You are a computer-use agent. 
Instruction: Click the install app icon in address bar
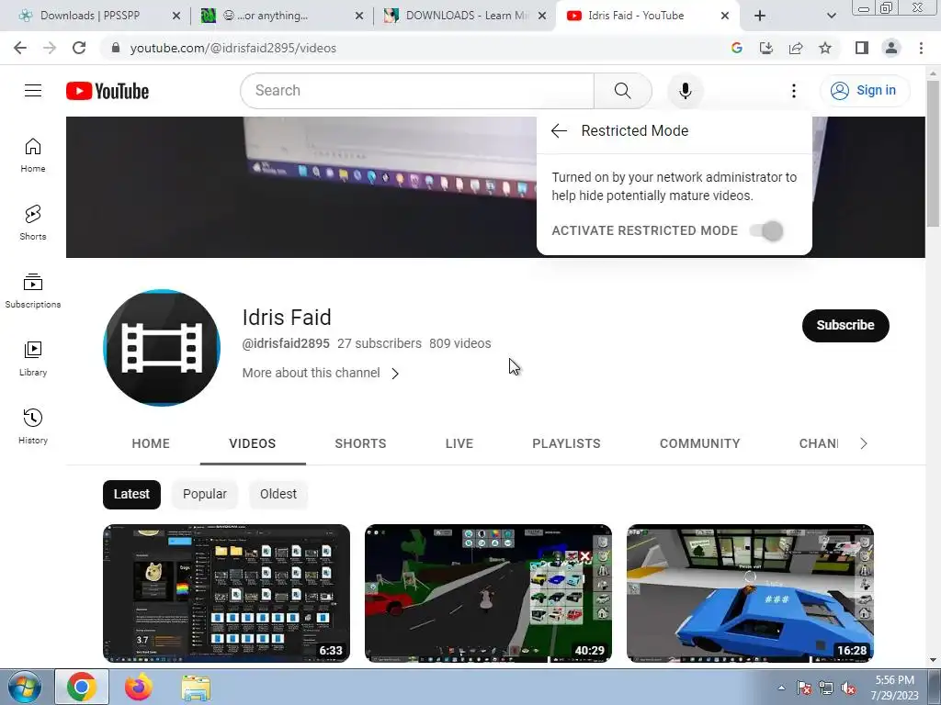pyautogui.click(x=765, y=48)
